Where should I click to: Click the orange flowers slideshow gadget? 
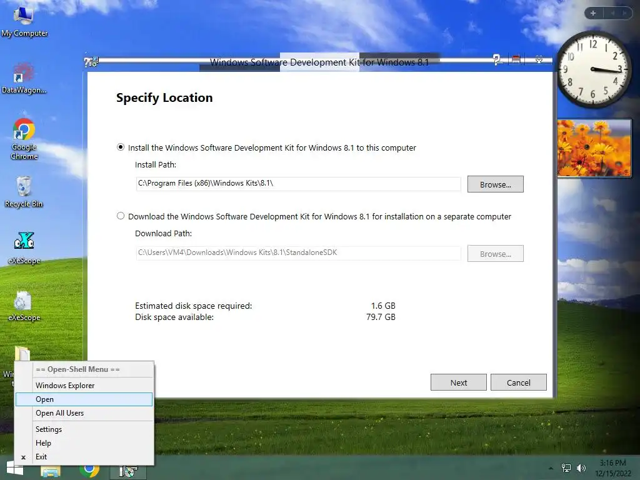(x=594, y=147)
